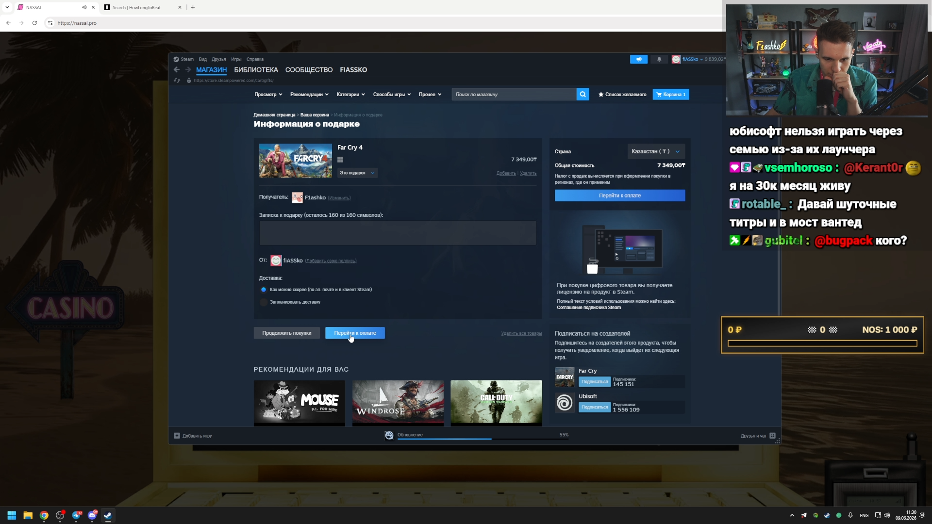Open the МАГАЗИН tab
Screen dimensions: 932x524
tap(211, 70)
